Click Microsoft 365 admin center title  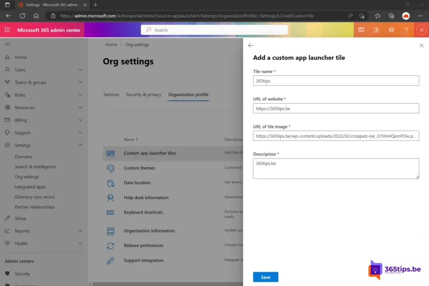coord(49,30)
